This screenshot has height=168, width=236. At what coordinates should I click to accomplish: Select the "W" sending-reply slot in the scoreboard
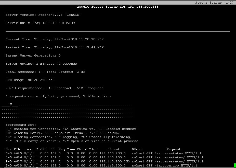(10, 104)
